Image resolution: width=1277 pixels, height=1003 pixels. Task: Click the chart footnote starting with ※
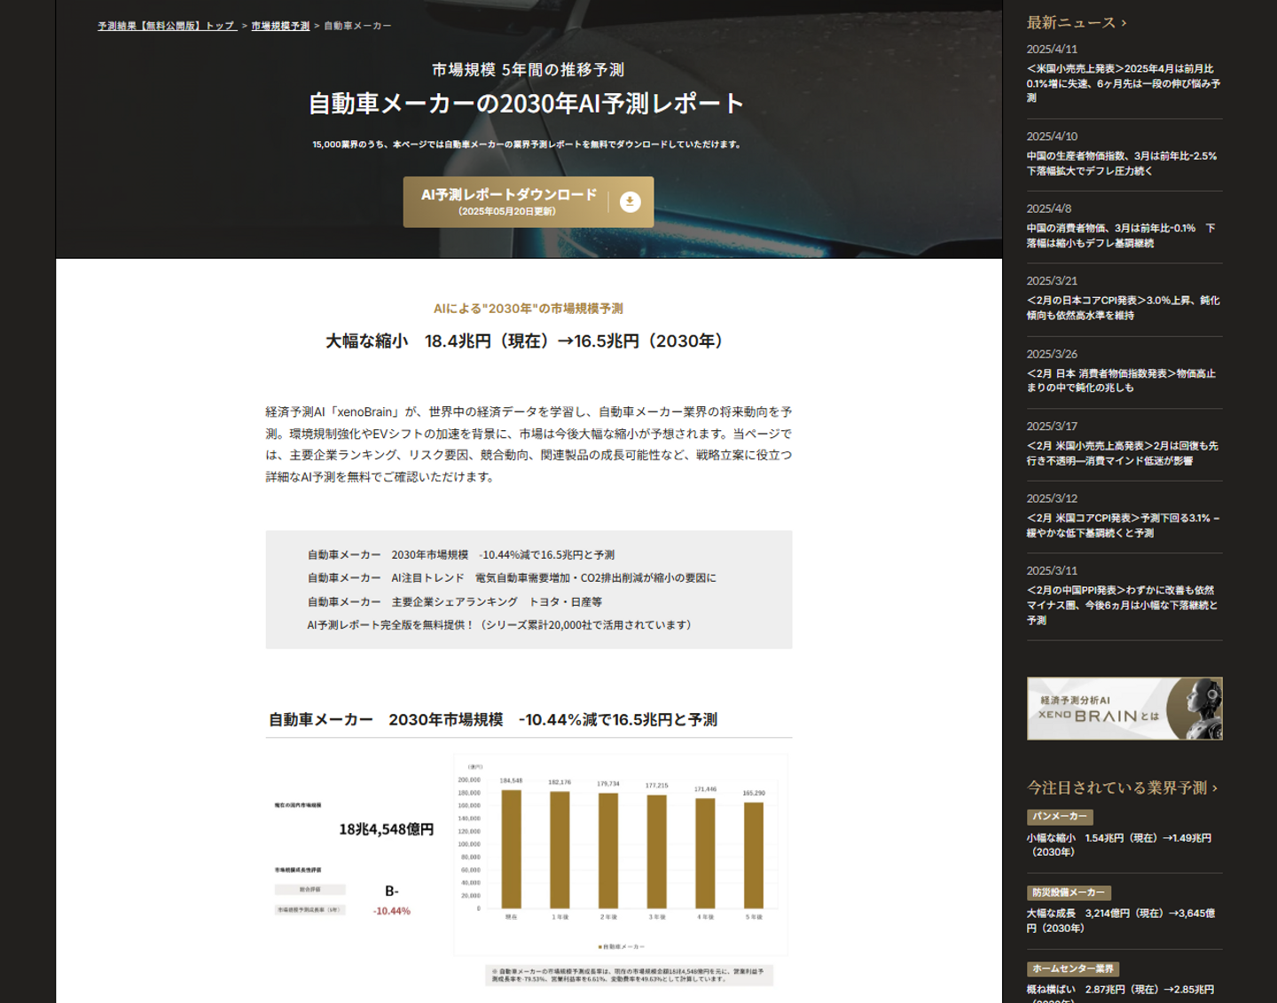(x=630, y=976)
